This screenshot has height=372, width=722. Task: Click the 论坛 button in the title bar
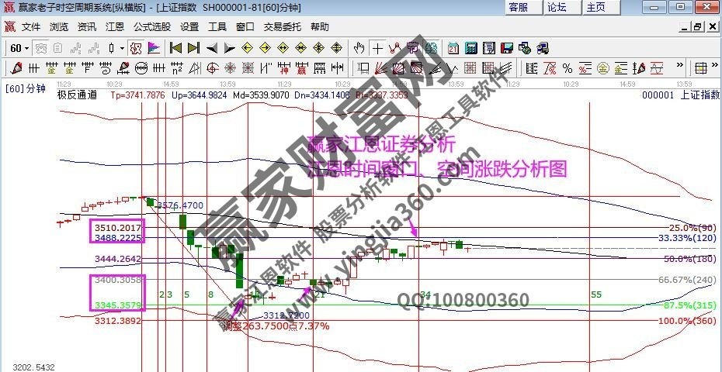click(557, 7)
